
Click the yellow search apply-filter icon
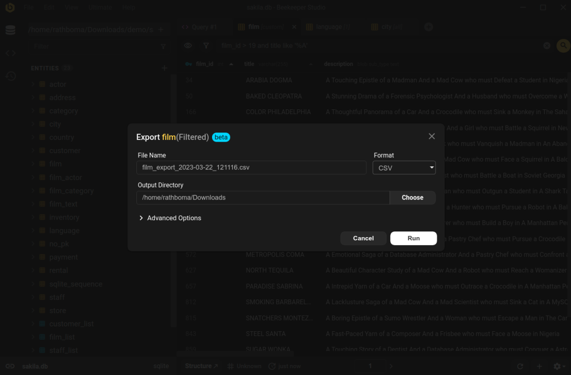click(563, 46)
